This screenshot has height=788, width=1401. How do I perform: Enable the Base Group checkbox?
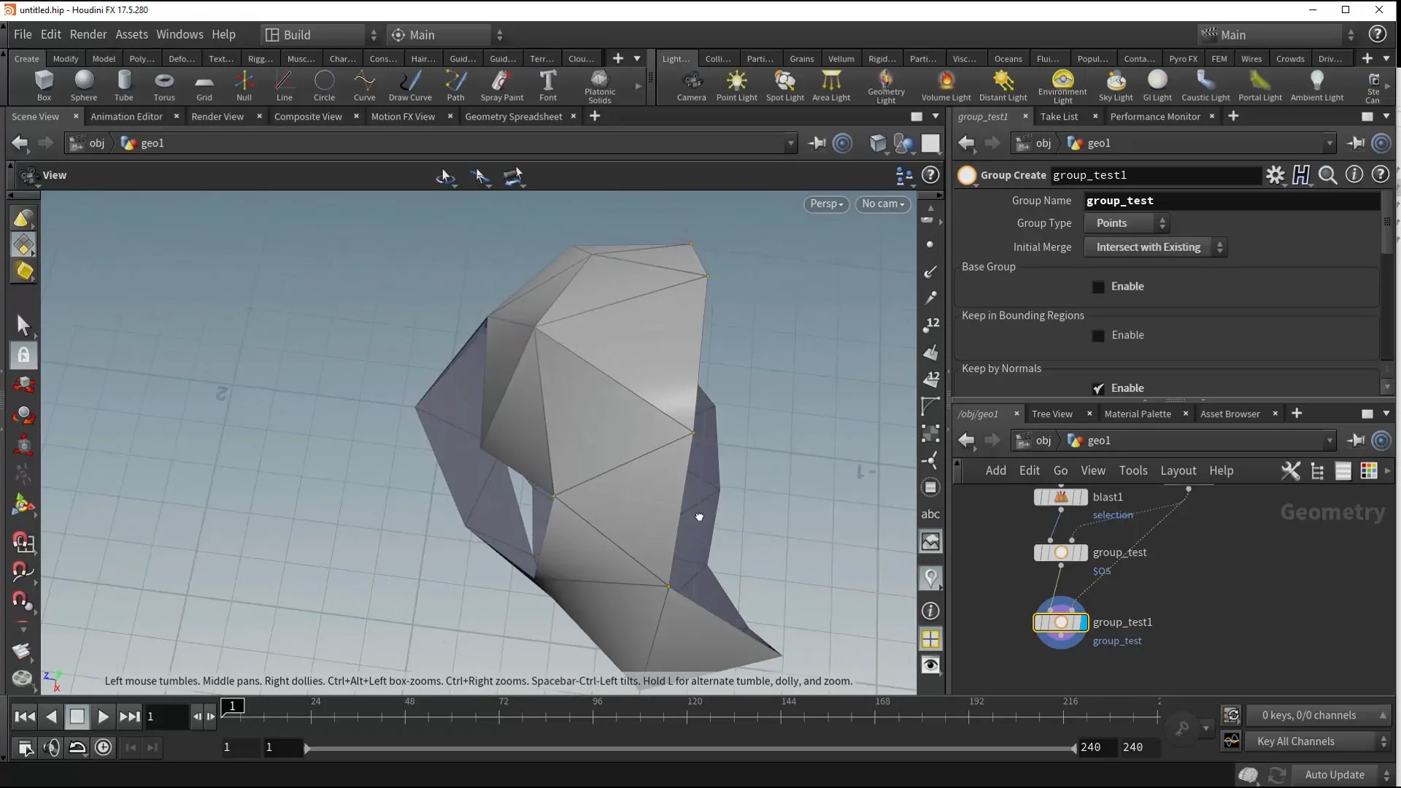tap(1098, 287)
